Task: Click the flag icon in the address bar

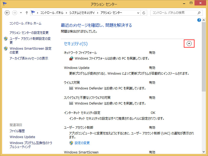Action: [33, 12]
